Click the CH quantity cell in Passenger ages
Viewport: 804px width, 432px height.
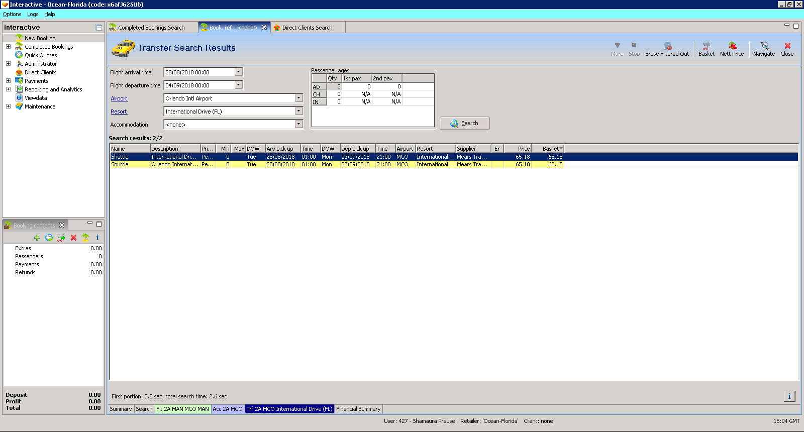pos(334,94)
